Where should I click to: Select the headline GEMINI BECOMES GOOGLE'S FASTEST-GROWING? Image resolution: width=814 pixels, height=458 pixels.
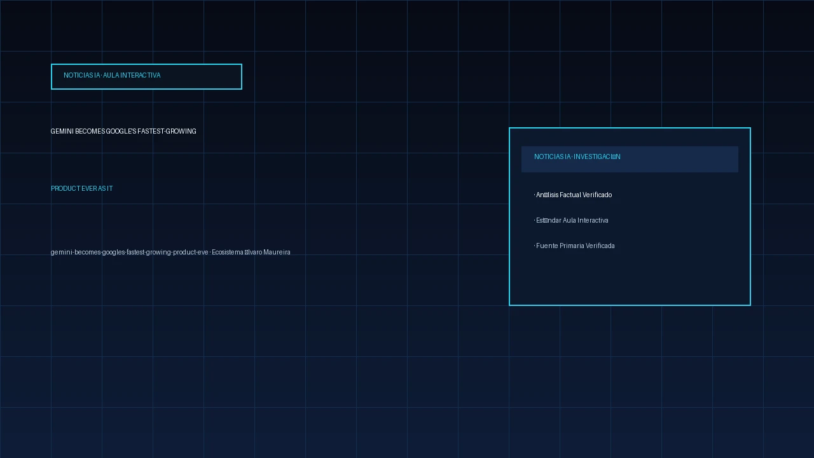123,131
